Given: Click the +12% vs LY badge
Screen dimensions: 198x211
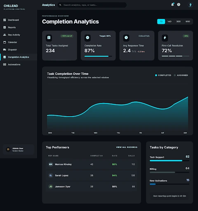Looking at the screenshot, I should (67, 36).
